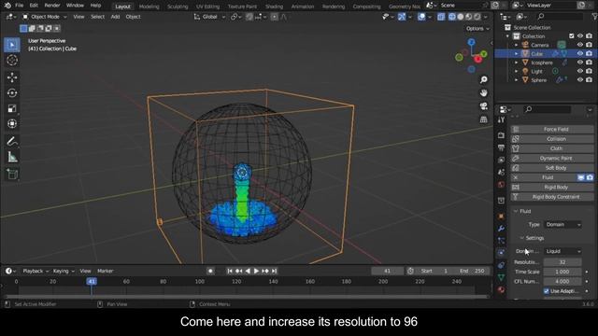Switch to the Modeling workspace tab
The image size is (598, 336).
point(149,7)
